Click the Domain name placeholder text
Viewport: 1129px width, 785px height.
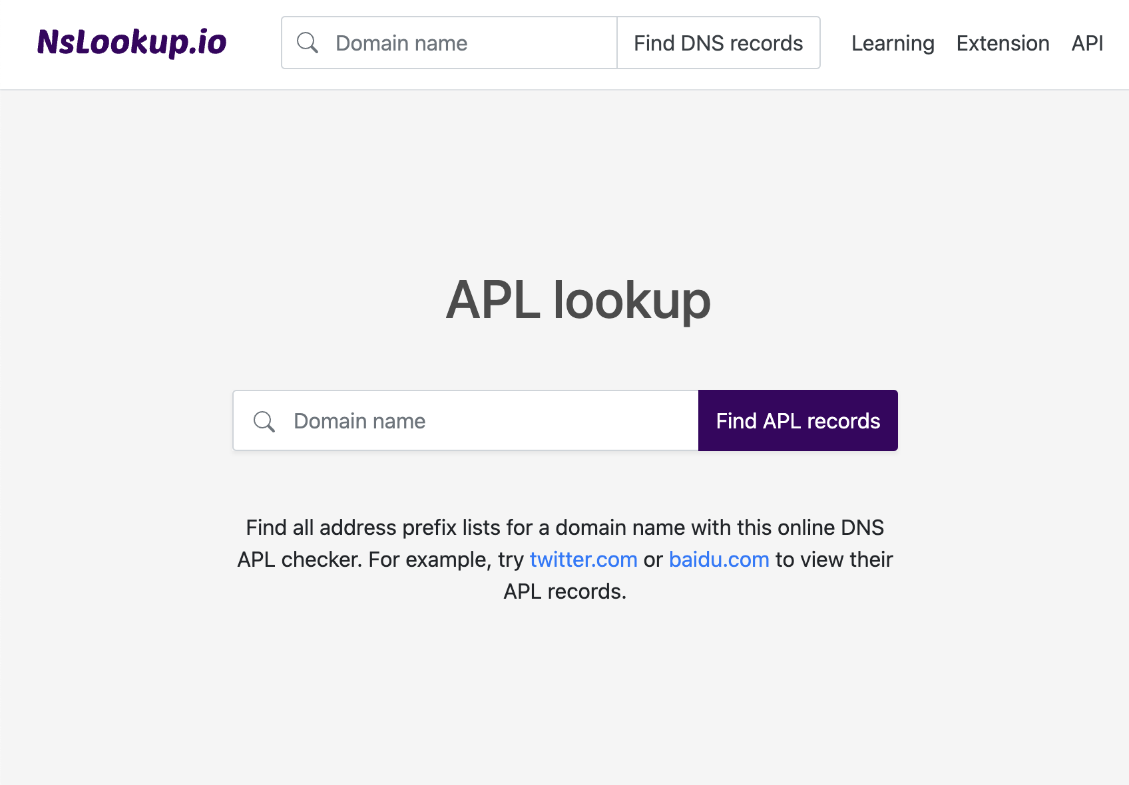point(401,43)
